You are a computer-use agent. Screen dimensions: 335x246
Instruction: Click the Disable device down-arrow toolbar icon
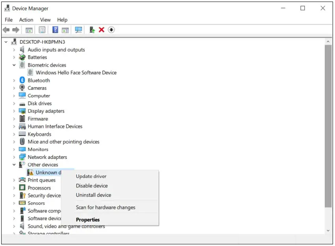click(x=111, y=30)
